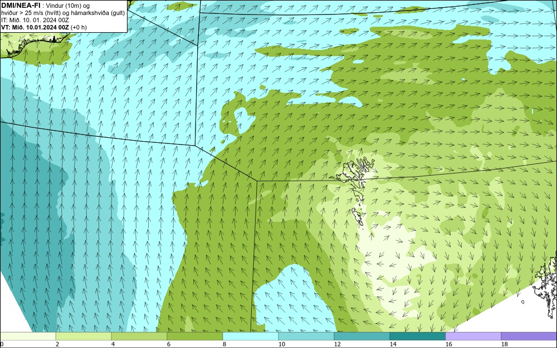Click the 10-12 m/s legend swatch
557x348 pixels.
pyautogui.click(x=306, y=336)
